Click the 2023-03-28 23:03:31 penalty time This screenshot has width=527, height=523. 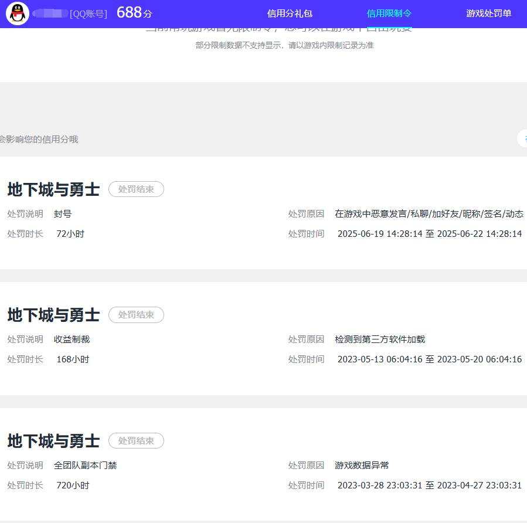430,485
